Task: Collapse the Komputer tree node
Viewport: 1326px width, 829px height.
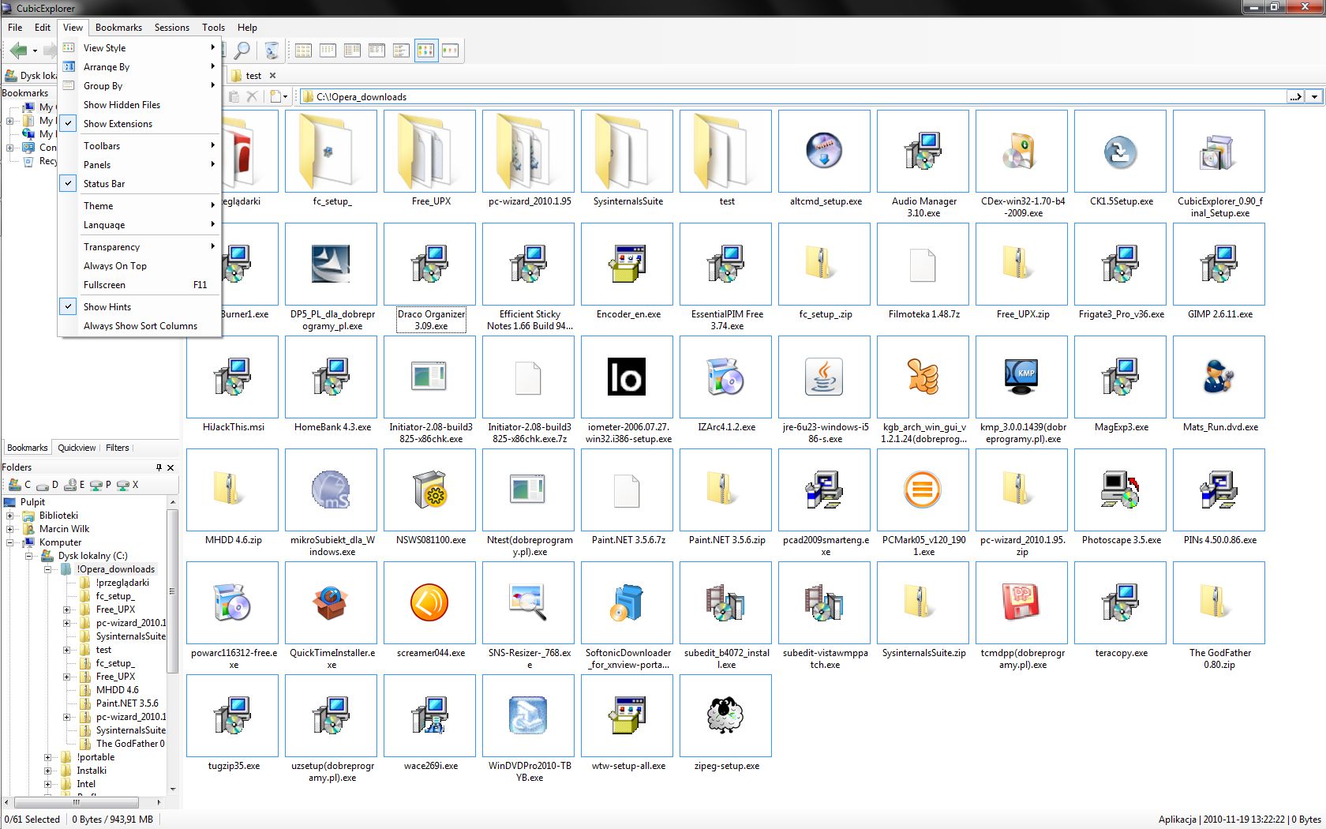Action: pyautogui.click(x=9, y=542)
